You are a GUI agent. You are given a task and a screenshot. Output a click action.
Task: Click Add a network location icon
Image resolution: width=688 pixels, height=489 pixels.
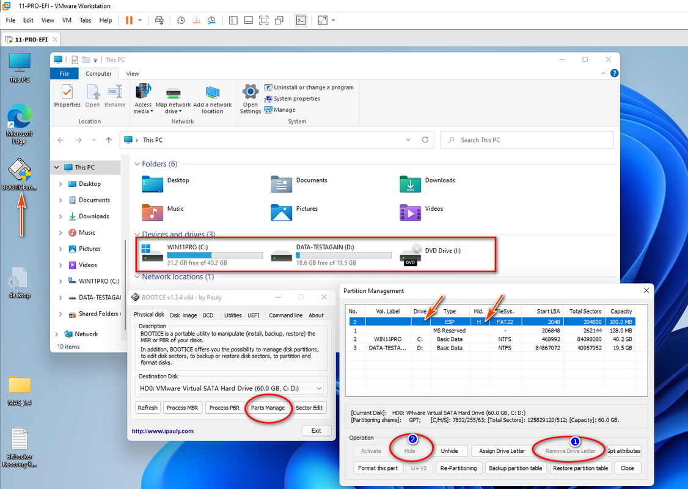click(x=213, y=99)
